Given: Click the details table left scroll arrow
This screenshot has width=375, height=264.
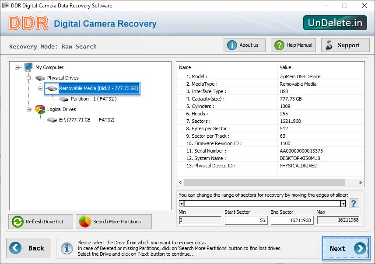Looking at the screenshot, I should pos(180,183).
